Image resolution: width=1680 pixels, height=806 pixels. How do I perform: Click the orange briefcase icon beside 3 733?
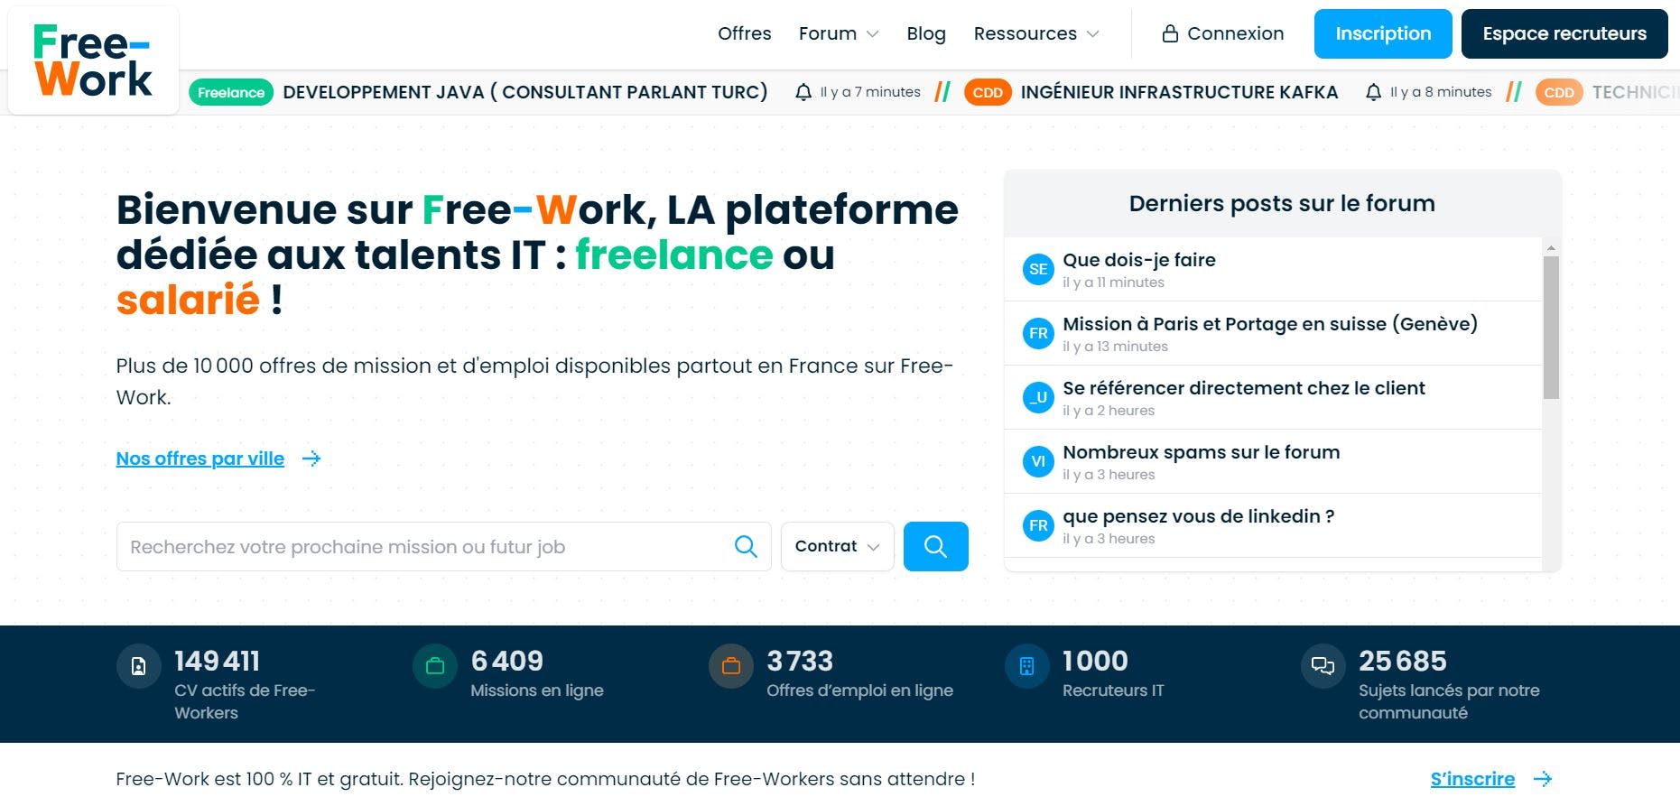pyautogui.click(x=731, y=666)
